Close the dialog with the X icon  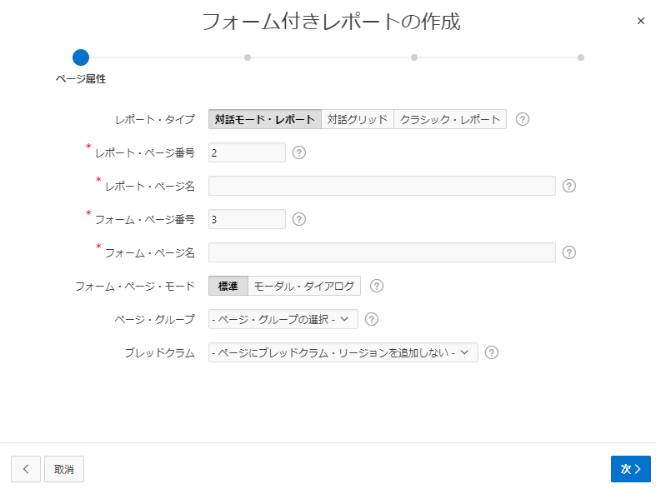coord(640,21)
